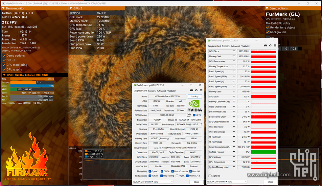Click the black color swatch in Demo options

300,49
